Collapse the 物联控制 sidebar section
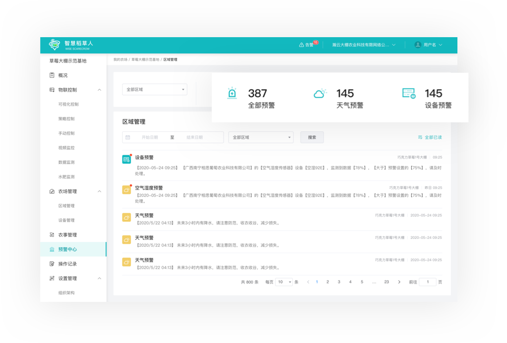This screenshot has width=507, height=343. [x=99, y=90]
